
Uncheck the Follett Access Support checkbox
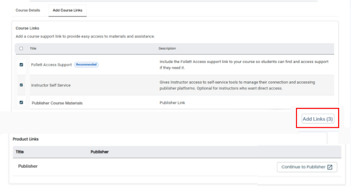pyautogui.click(x=21, y=65)
